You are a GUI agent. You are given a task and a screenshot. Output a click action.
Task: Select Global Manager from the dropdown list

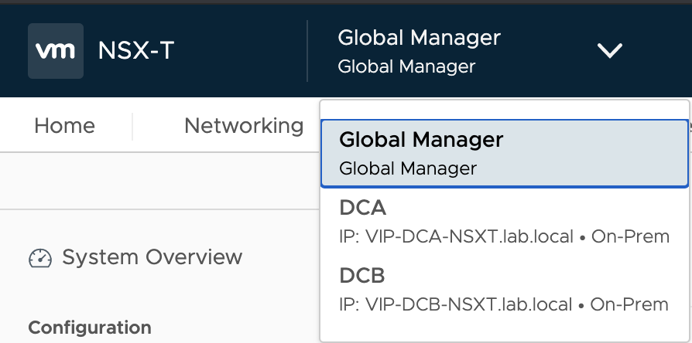click(505, 153)
